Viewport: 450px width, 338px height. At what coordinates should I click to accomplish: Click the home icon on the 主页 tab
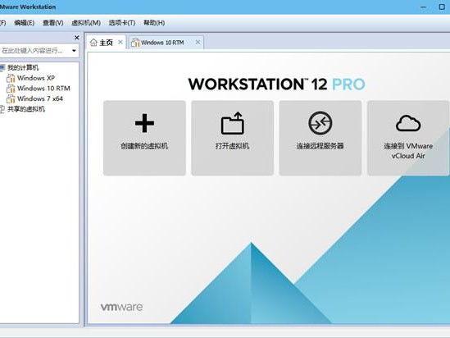click(x=93, y=43)
